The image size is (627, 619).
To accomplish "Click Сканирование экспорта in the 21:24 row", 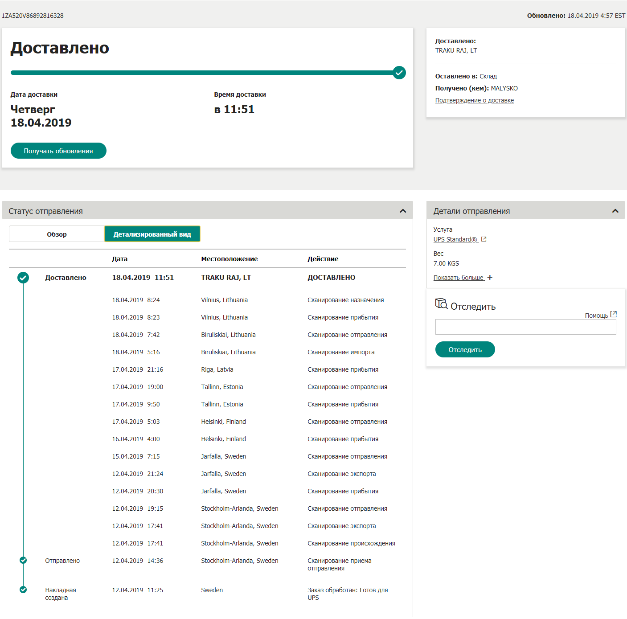I will pyautogui.click(x=342, y=474).
